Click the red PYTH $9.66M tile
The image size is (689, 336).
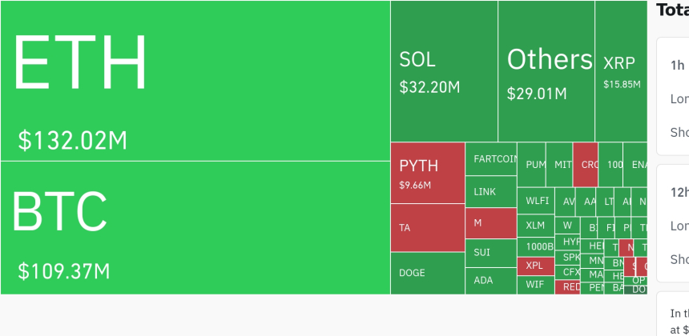coord(427,173)
